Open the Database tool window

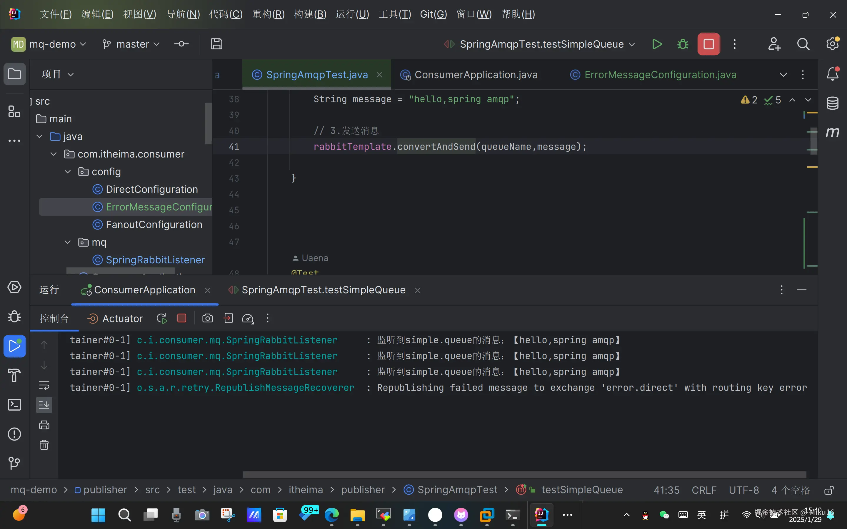832,103
